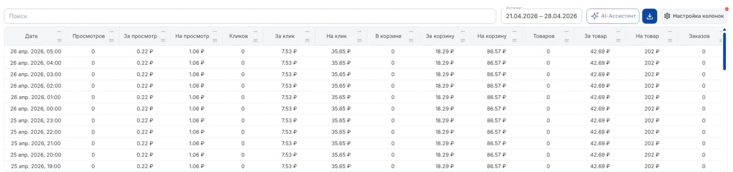Select date cell "26 апр. 2026, 03:00"
733x172 pixels.
point(36,74)
